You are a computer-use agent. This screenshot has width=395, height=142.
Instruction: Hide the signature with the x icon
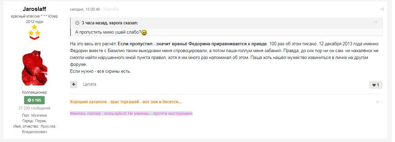click(377, 102)
